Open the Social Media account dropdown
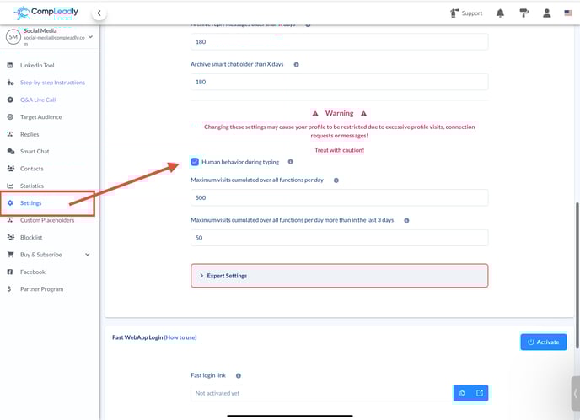The height and width of the screenshot is (420, 580). pyautogui.click(x=90, y=37)
